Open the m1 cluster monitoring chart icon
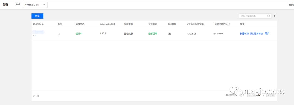The width and height of the screenshot is (294, 105). point(59,34)
